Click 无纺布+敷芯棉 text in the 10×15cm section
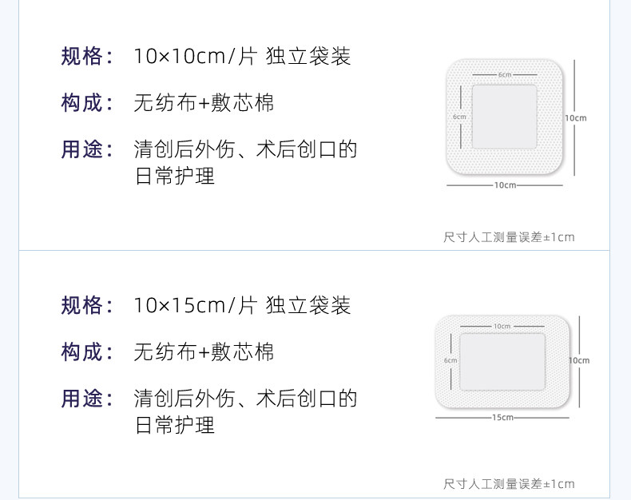 point(204,352)
